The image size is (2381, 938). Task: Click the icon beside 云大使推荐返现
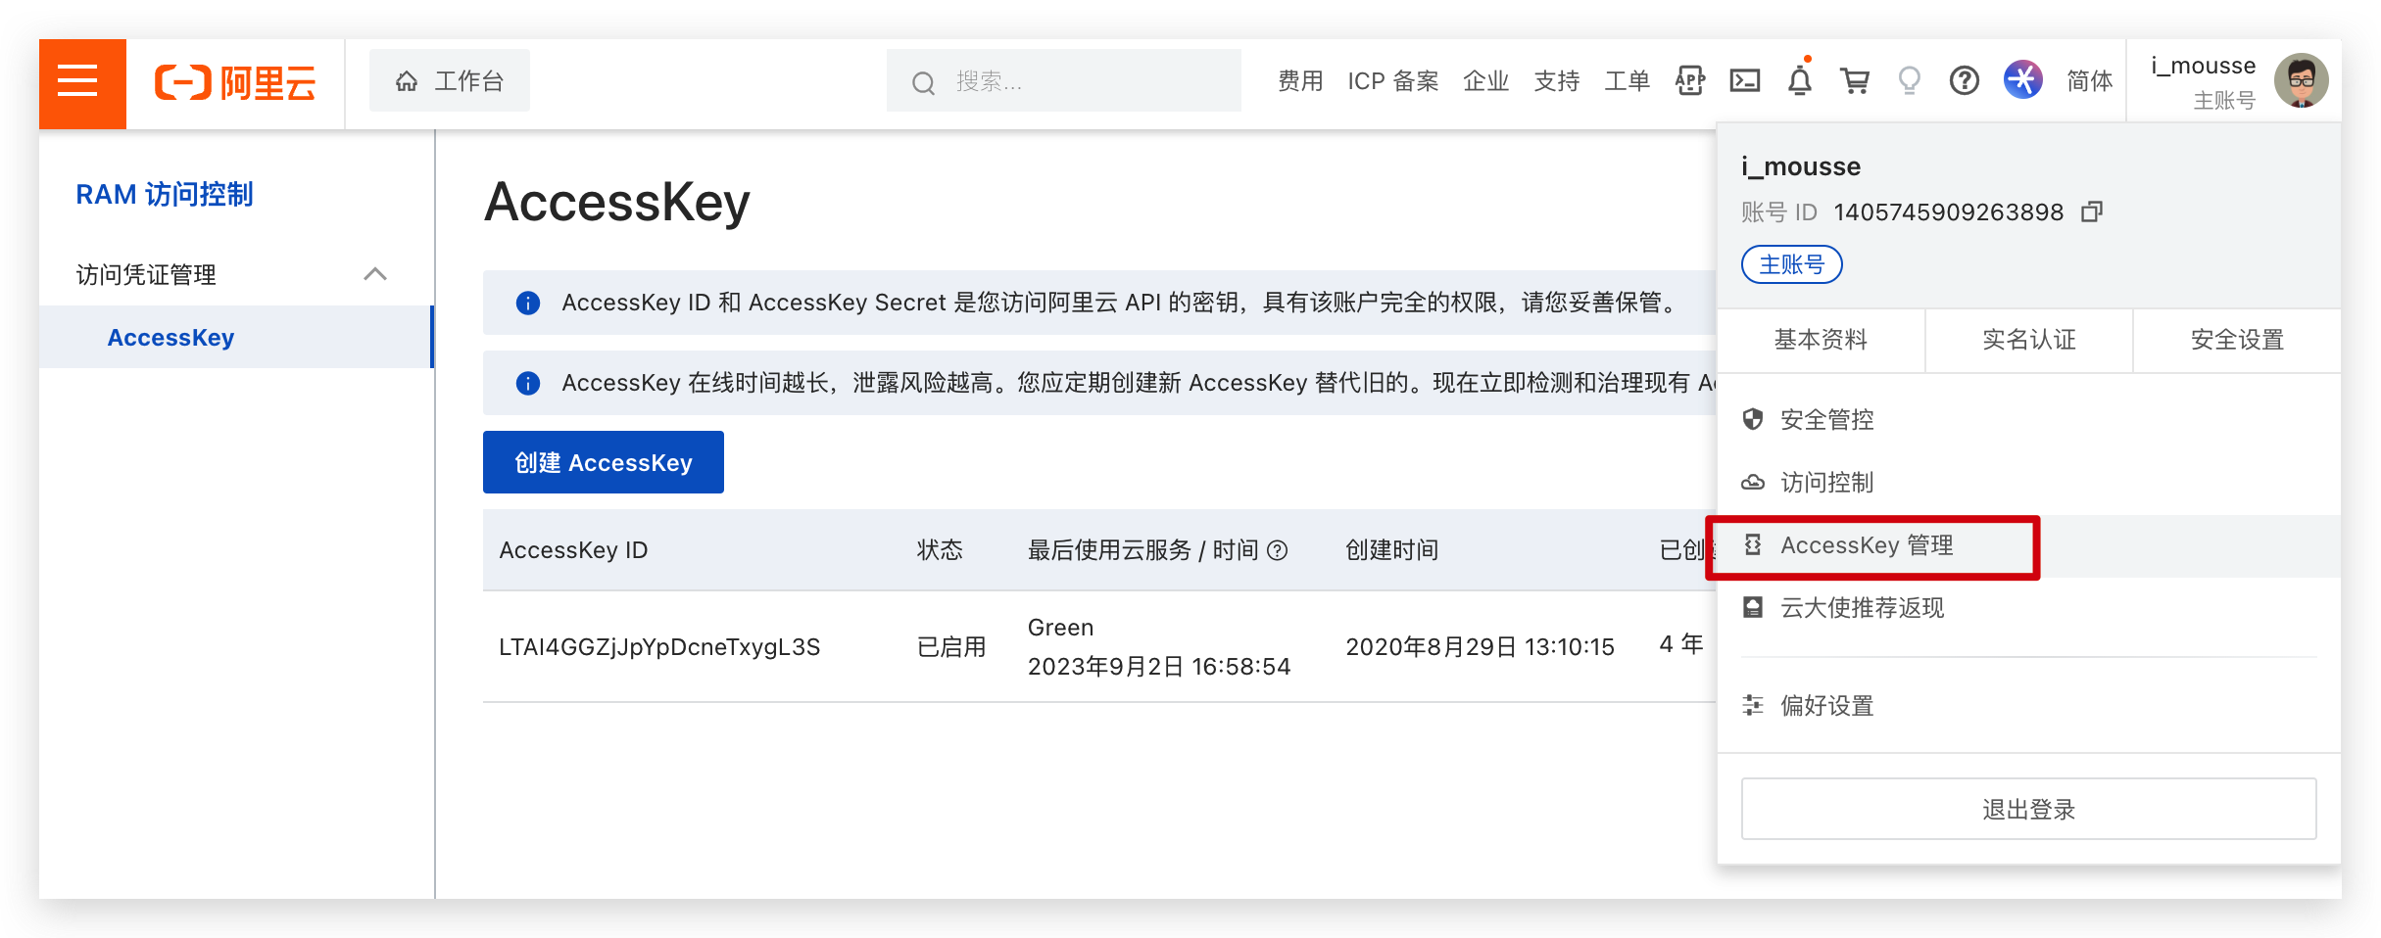[1753, 607]
